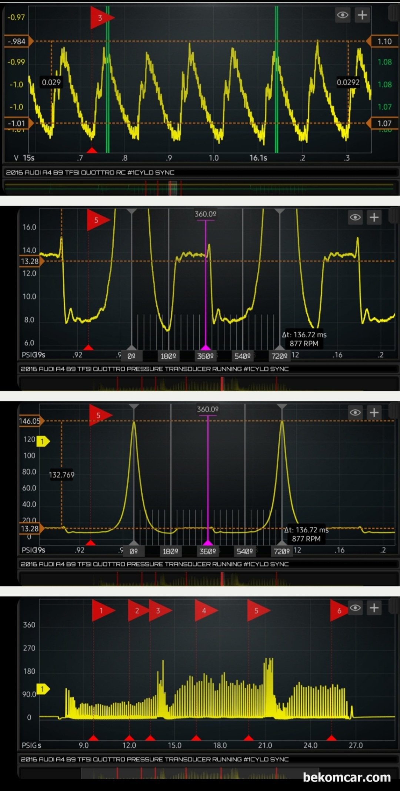Screen dimensions: 400x791
Task: Click the 0.029 measurement label
Action: pos(51,82)
